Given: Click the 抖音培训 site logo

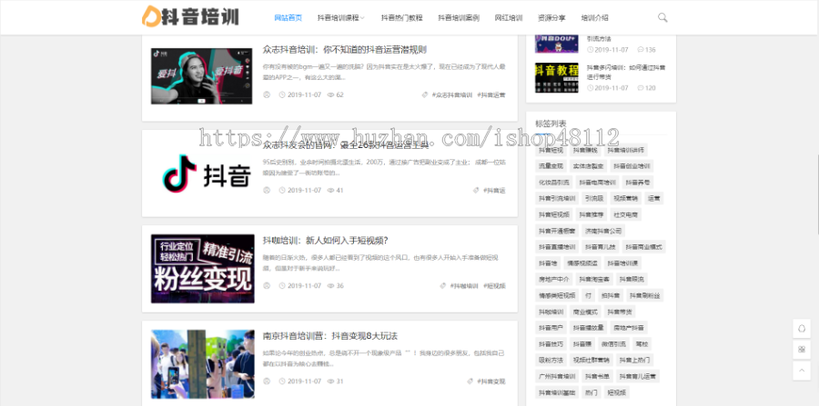Looking at the screenshot, I should 190,15.
